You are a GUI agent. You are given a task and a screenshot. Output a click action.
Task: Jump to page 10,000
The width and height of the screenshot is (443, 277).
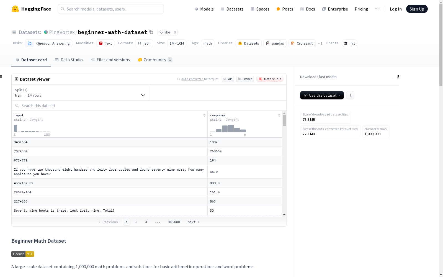(174, 222)
